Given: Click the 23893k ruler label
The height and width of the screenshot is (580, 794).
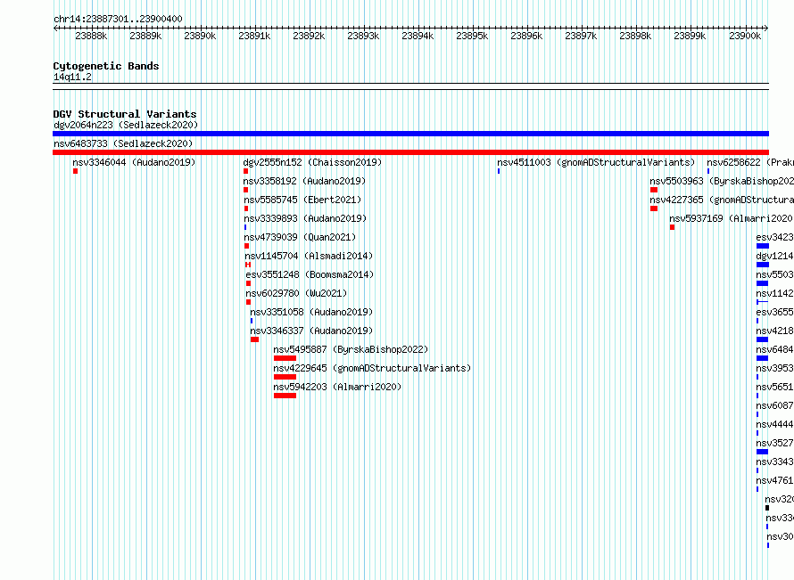Looking at the screenshot, I should tap(363, 36).
